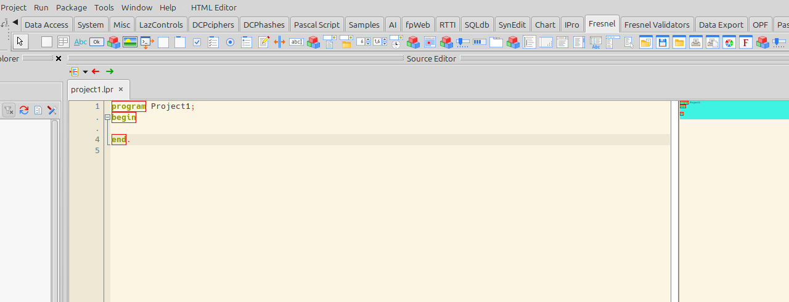This screenshot has width=789, height=302.
Task: Open the jump history dropdown arrow
Action: (85, 72)
